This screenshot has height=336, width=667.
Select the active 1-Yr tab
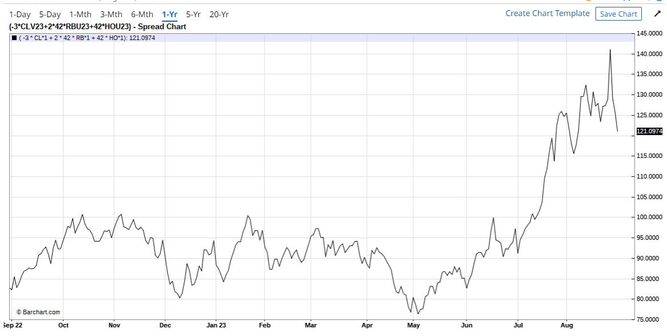tap(169, 14)
